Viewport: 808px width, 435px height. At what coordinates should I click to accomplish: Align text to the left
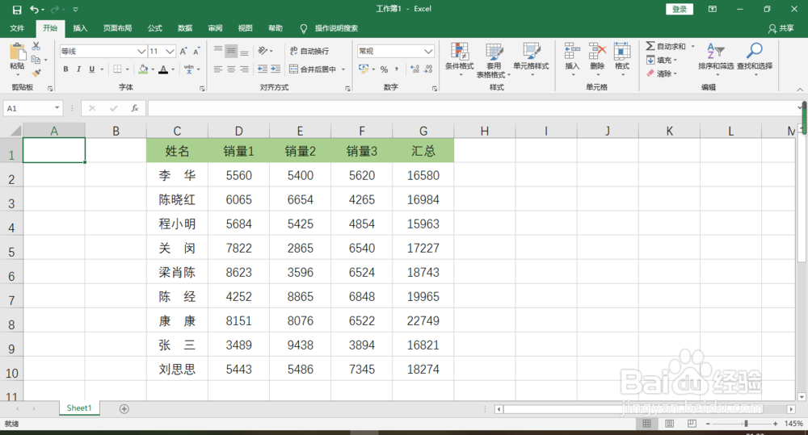[x=218, y=69]
